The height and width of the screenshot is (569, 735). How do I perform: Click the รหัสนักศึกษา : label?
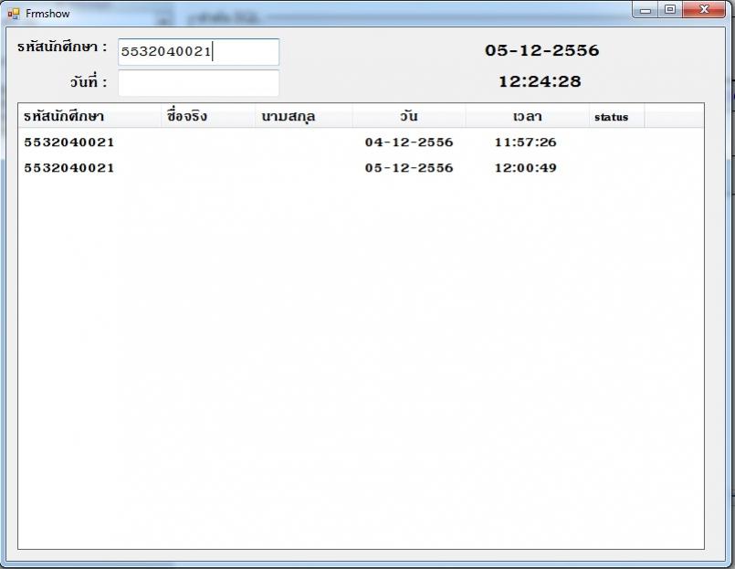pyautogui.click(x=62, y=47)
